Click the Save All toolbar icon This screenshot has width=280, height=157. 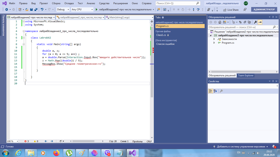[x=36, y=9]
